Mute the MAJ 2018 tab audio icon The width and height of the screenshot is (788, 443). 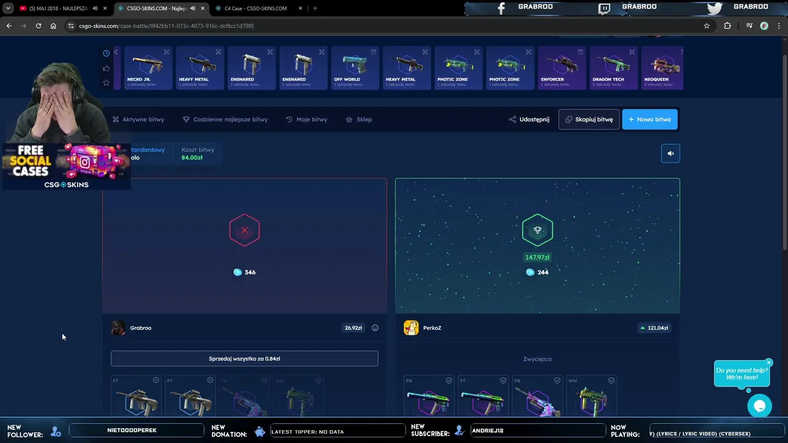95,8
